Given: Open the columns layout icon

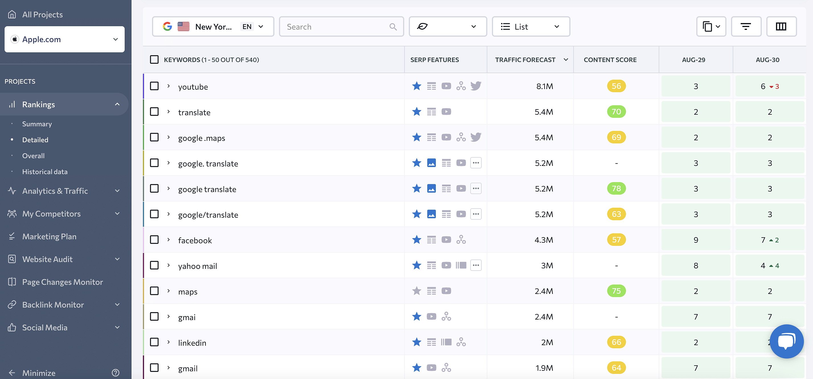Looking at the screenshot, I should pos(781,26).
